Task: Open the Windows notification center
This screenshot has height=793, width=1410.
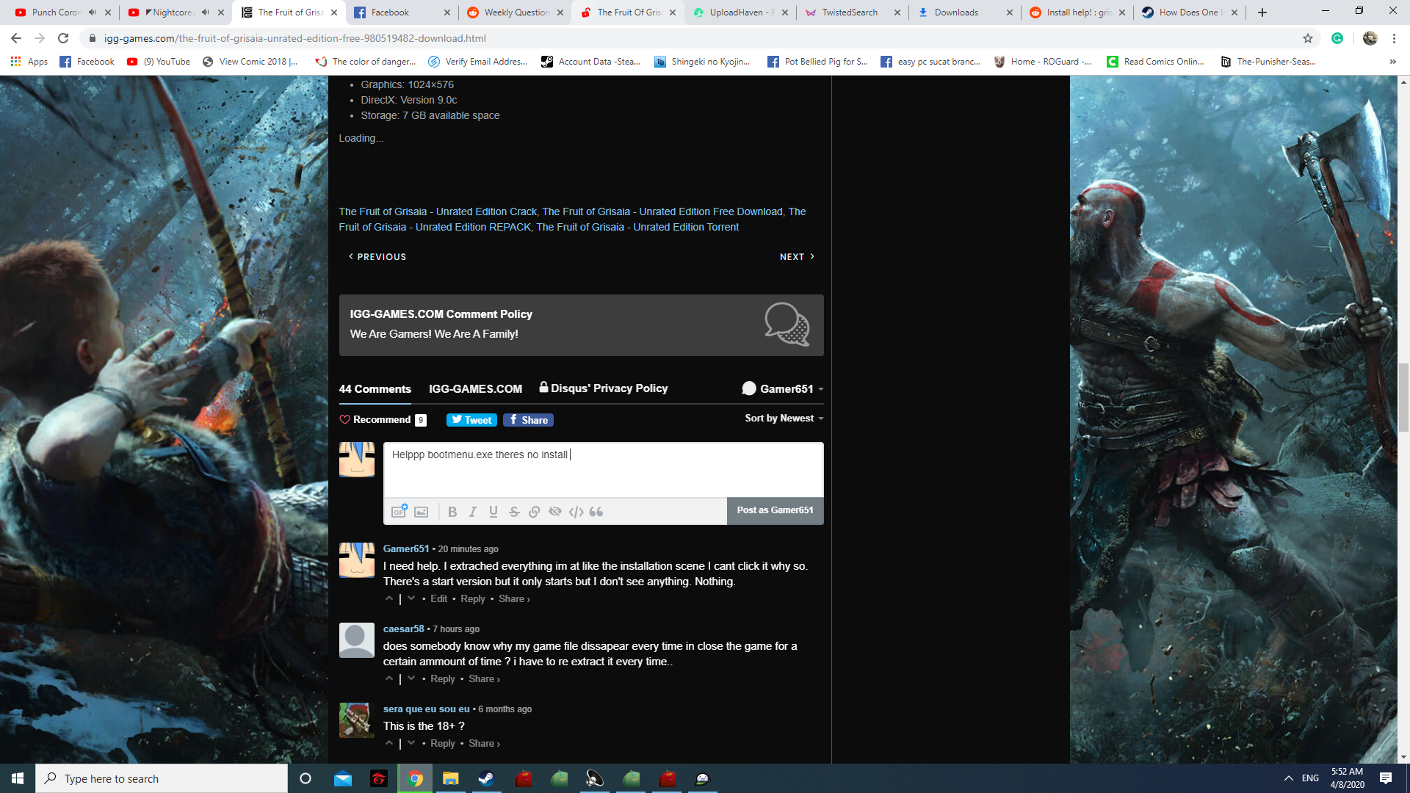Action: coord(1386,778)
